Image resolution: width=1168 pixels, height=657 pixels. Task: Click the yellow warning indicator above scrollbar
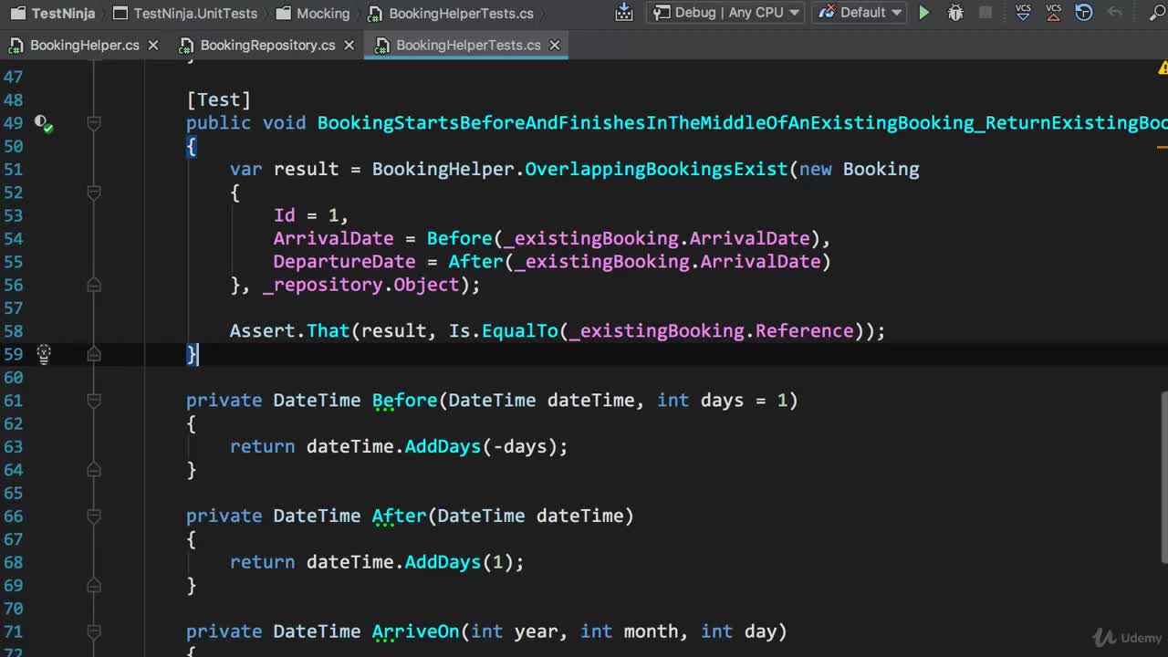click(x=1163, y=68)
